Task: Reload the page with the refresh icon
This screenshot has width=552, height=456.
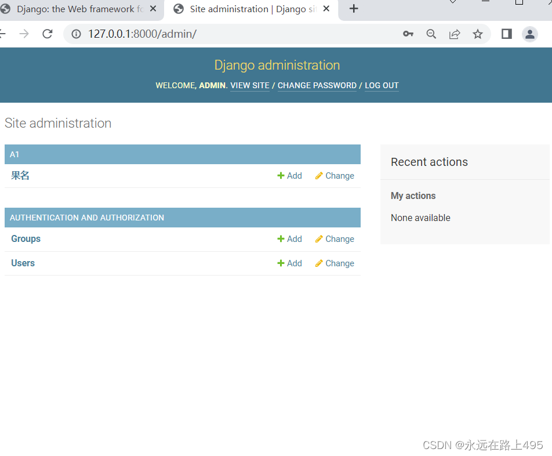Action: pos(48,34)
